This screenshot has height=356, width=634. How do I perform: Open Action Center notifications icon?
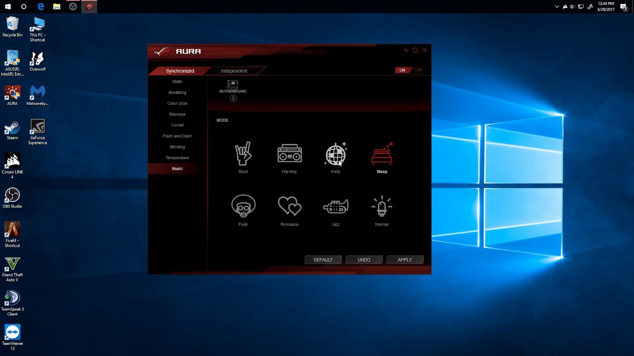click(624, 7)
